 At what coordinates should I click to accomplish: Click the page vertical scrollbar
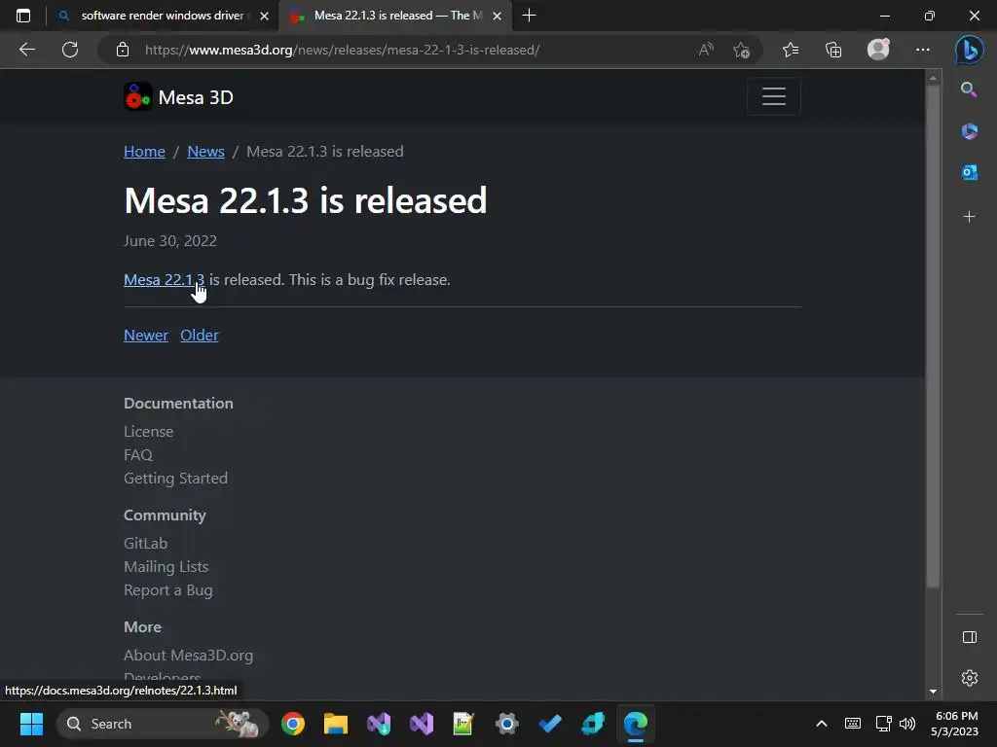pyautogui.click(x=933, y=337)
